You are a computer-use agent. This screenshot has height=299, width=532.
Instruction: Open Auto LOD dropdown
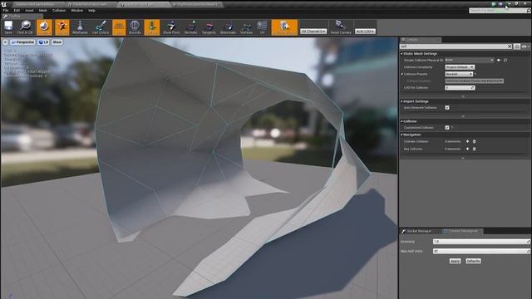tap(365, 32)
